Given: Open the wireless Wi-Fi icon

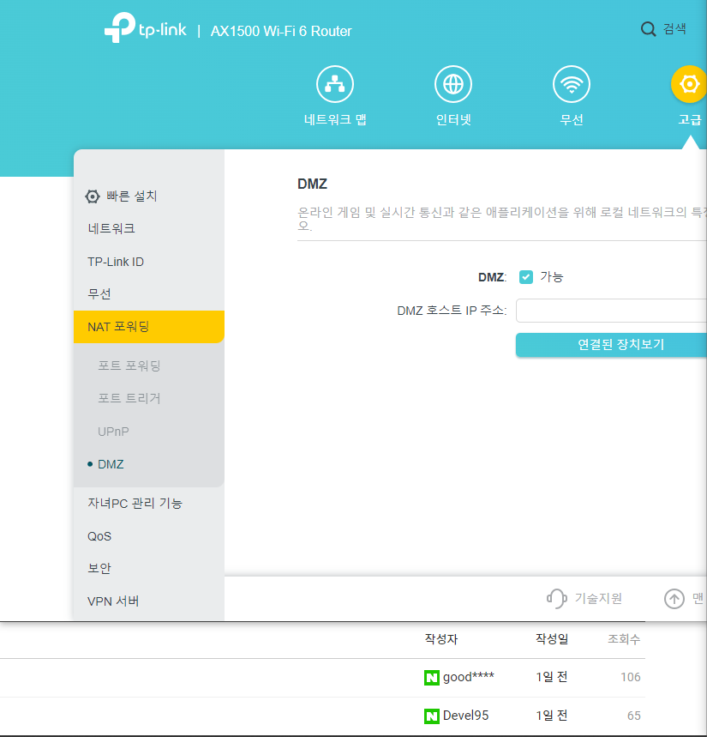Looking at the screenshot, I should (571, 84).
